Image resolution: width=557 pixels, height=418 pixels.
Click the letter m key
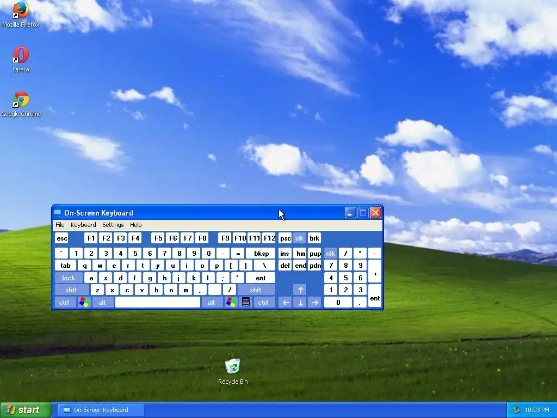[186, 290]
